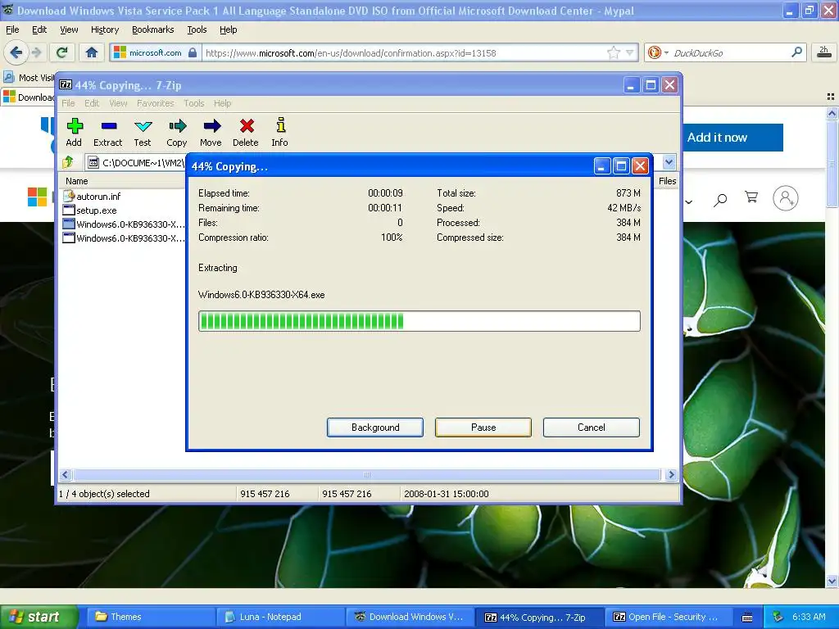Open the shopping cart icon
839x629 pixels.
(x=751, y=197)
